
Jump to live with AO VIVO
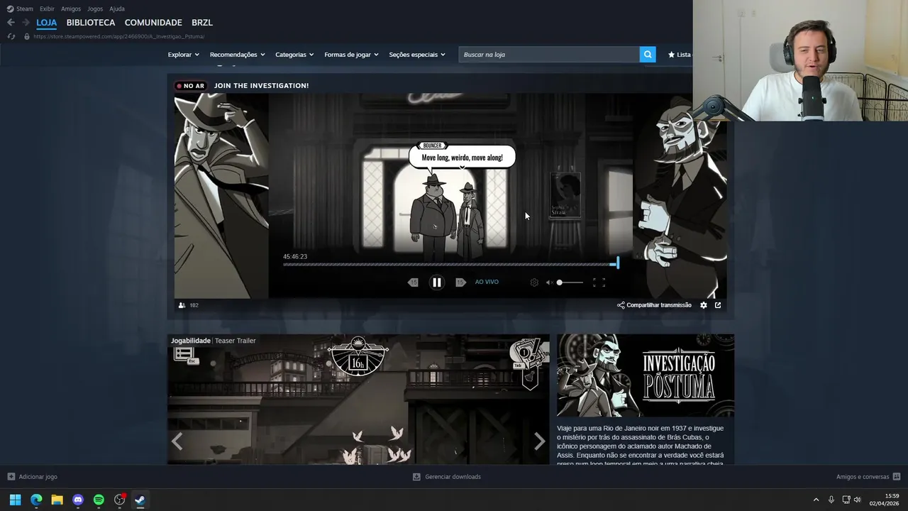487,282
